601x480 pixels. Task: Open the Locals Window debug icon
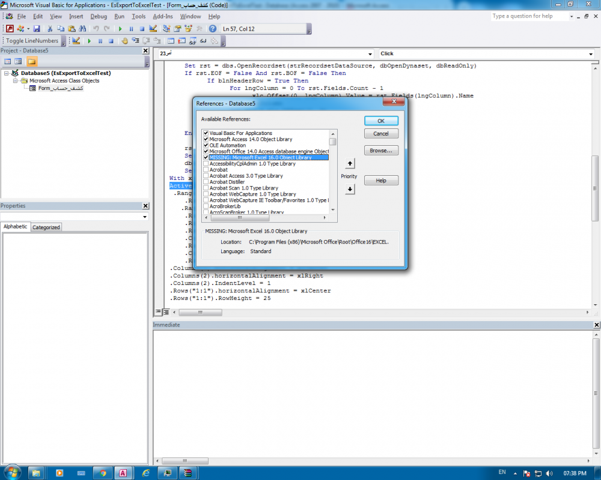click(171, 41)
